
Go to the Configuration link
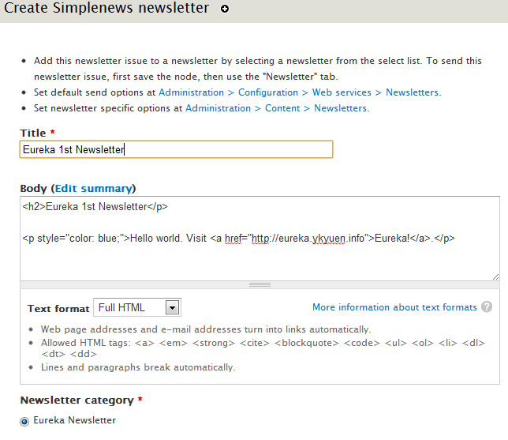click(x=268, y=92)
